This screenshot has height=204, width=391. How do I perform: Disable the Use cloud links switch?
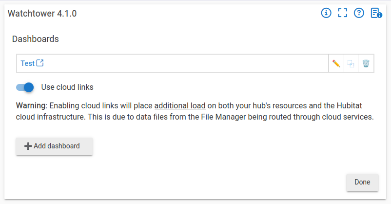coord(25,87)
